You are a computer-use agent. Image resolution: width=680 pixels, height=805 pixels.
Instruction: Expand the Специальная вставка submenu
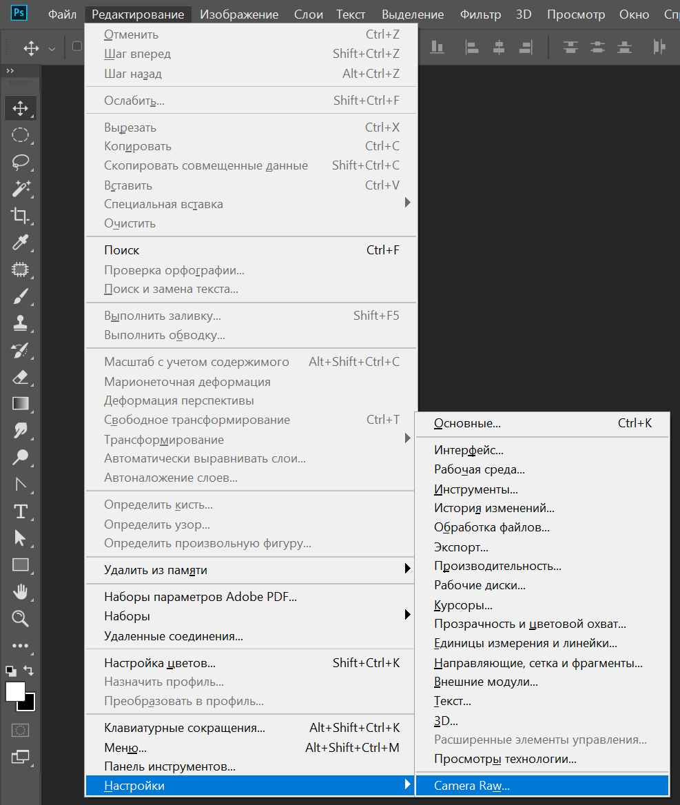(407, 202)
